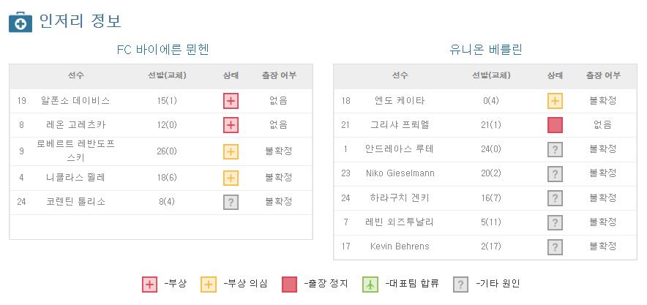This screenshot has width=647, height=305.
Task: Click the question mark icon for 하라구치 겐키
Action: tap(555, 198)
